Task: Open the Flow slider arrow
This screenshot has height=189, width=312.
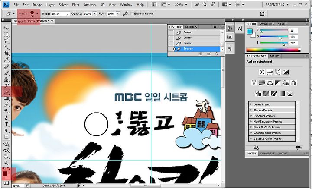Action: (x=118, y=13)
